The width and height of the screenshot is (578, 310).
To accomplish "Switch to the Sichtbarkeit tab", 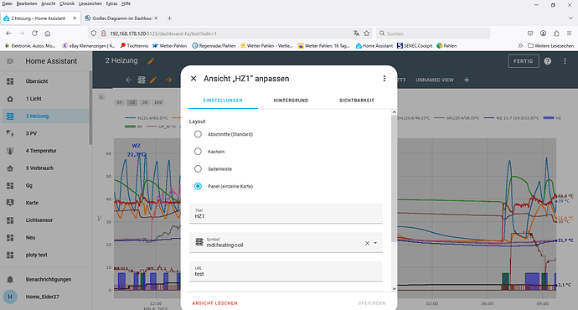I will point(357,101).
